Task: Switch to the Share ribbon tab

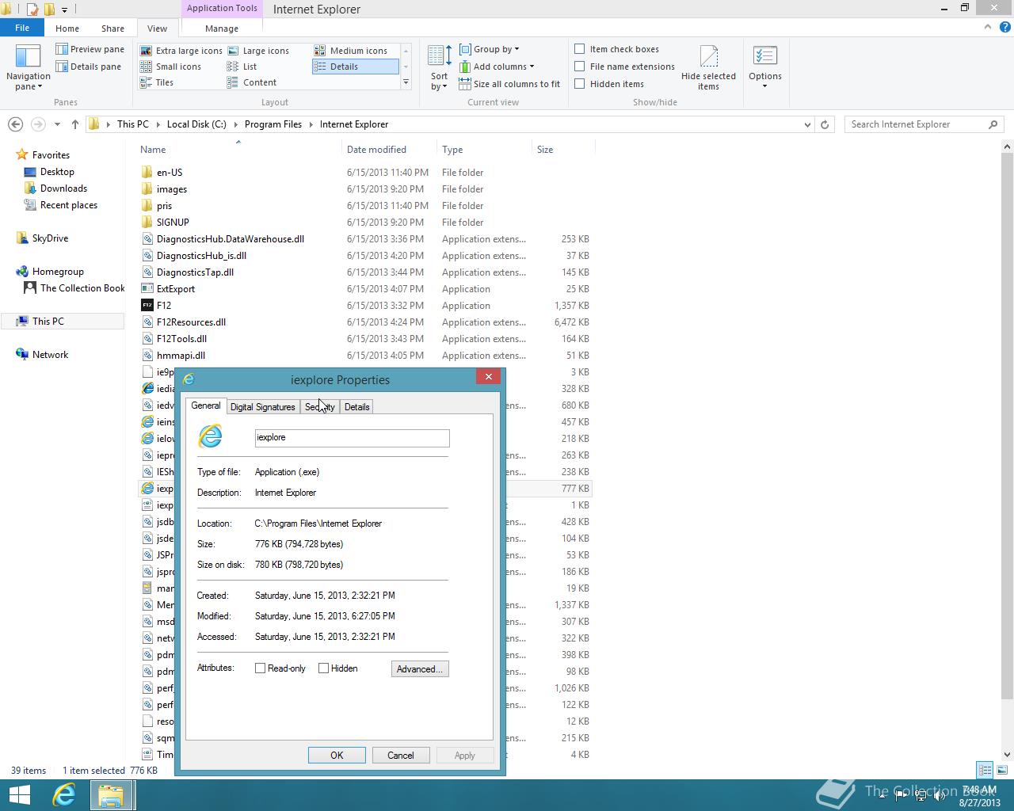Action: 112,28
